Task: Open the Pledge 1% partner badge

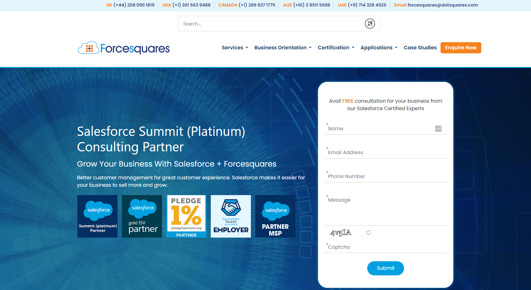Action: pos(186,216)
